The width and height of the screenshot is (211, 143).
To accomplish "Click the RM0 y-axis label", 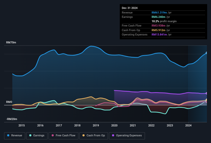I will 9,102.
